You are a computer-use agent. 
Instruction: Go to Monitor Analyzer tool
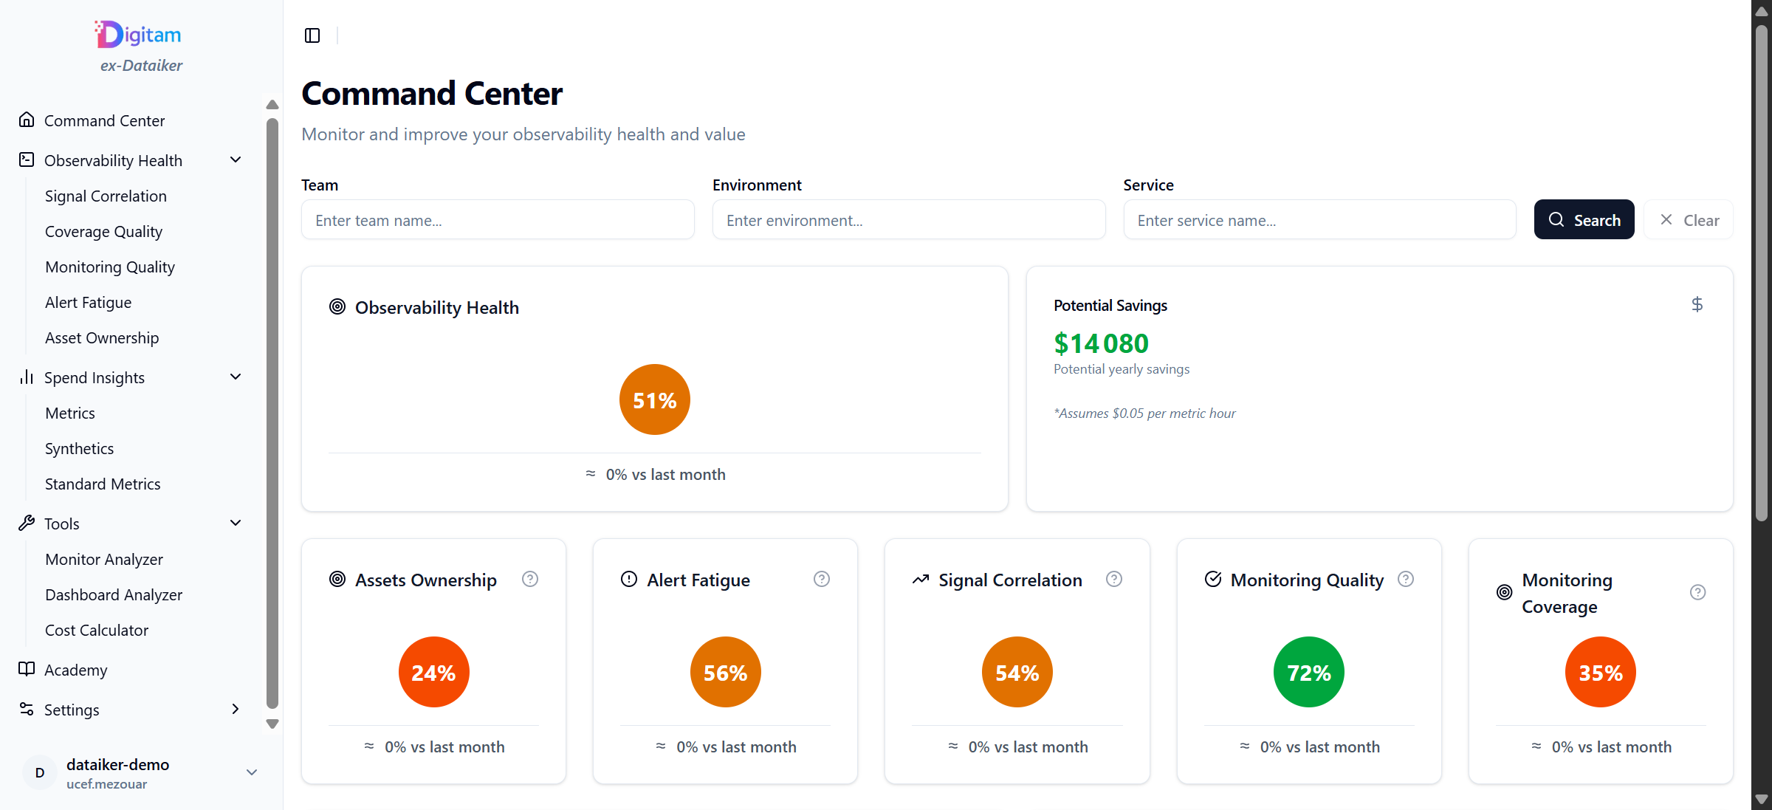[104, 560]
